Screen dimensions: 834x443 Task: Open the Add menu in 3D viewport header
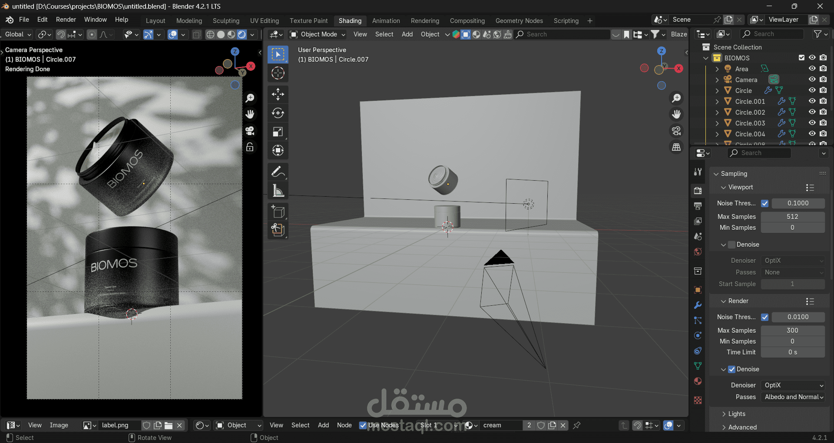point(407,34)
